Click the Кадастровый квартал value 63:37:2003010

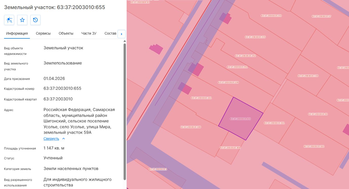coord(58,99)
